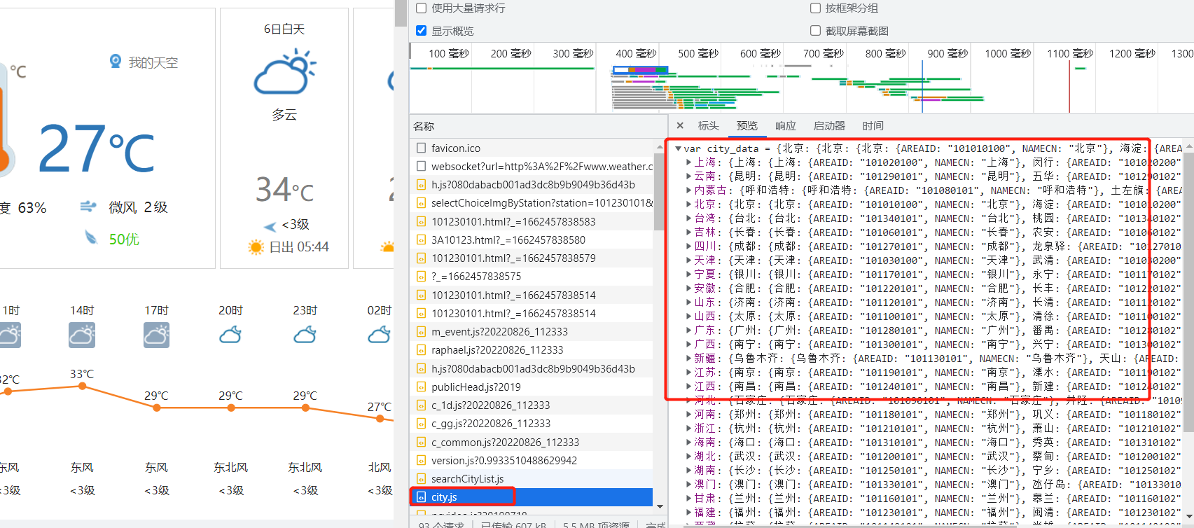1194x528 pixels.
Task: Click the 14时 cloudy weather icon
Action: coord(82,335)
